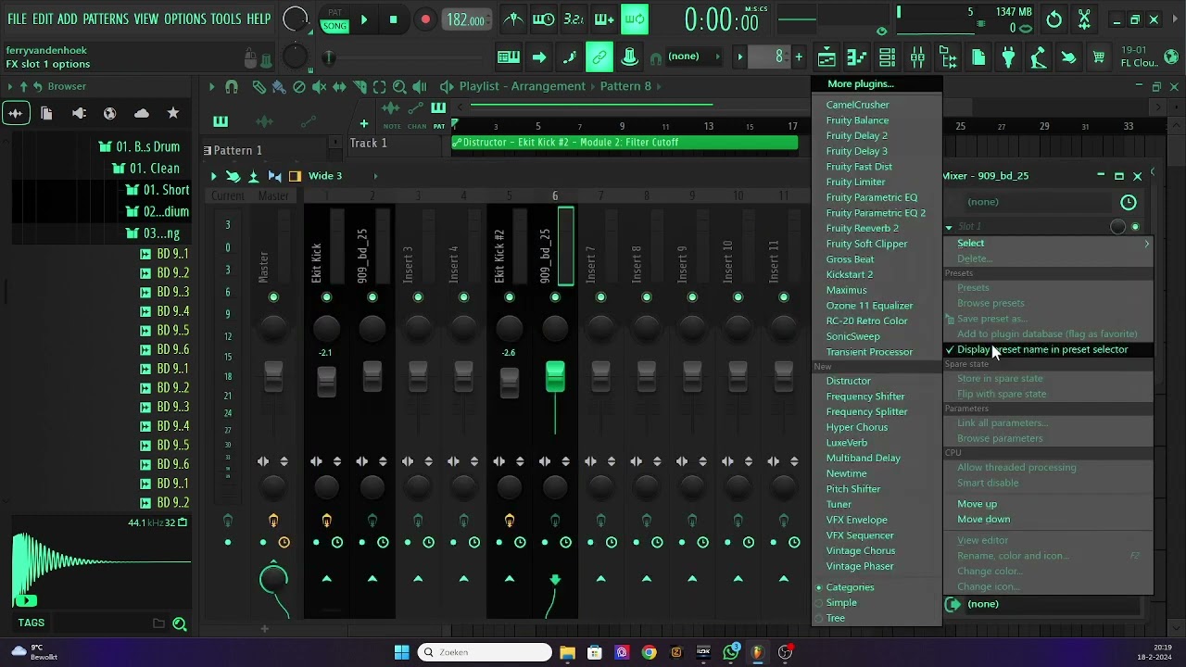1186x667 pixels.
Task: Open the PATTERNS menu
Action: 106,19
